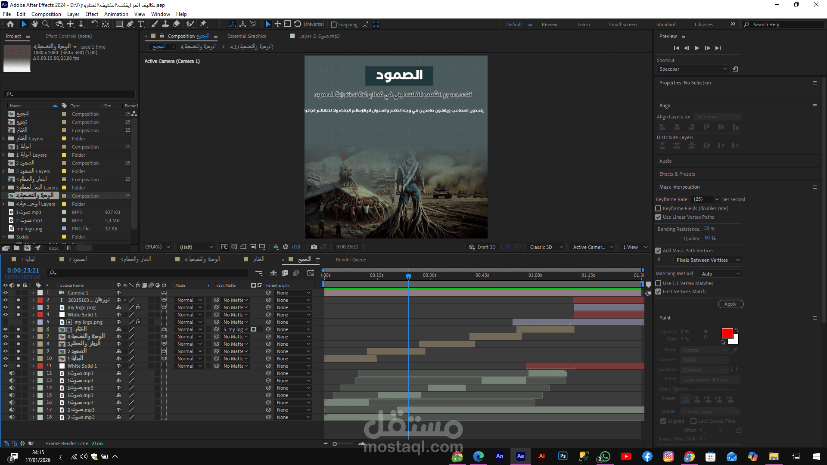Hide the Camera 1 layer
Viewport: 827px width, 465px height.
6,293
